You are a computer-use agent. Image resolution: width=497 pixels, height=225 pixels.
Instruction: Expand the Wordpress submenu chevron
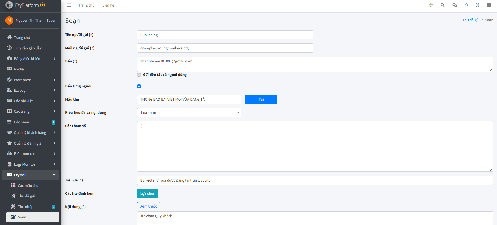tap(54, 80)
